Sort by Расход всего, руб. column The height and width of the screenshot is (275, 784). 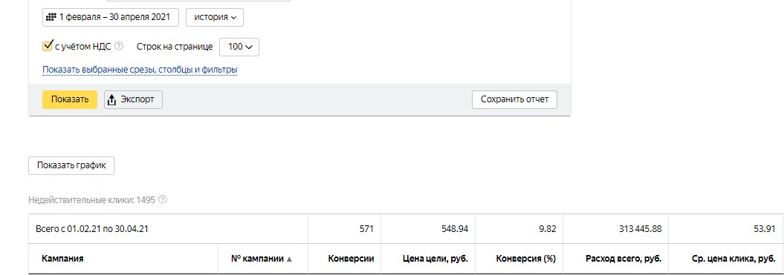coord(623,259)
